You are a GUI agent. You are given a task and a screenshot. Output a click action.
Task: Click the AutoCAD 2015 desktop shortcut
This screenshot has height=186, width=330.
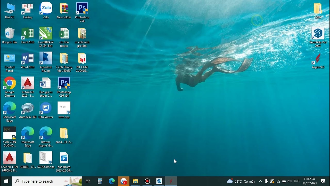[28, 87]
